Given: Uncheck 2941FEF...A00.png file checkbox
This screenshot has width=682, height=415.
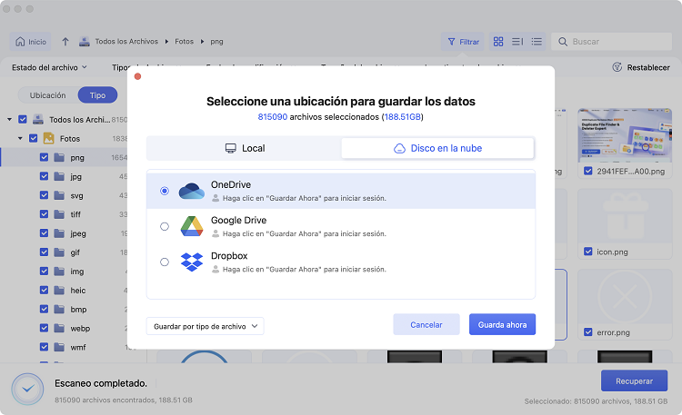Looking at the screenshot, I should [x=588, y=171].
